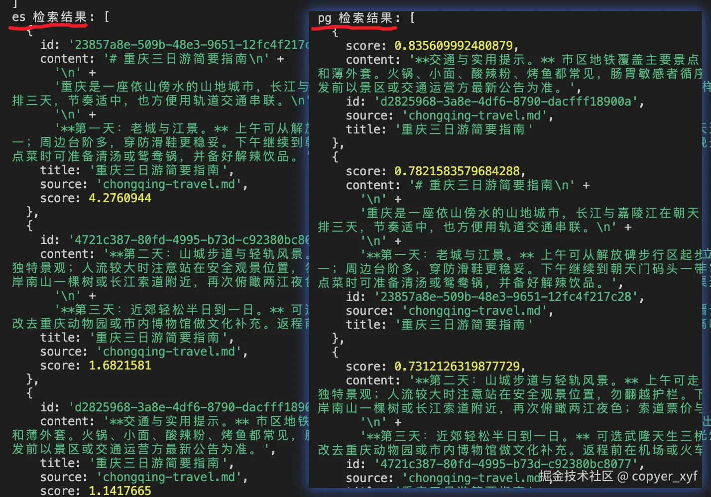Screen dimensions: 711x497
Task: Select the pg score 0.7821583579684288
Action: tap(457, 171)
